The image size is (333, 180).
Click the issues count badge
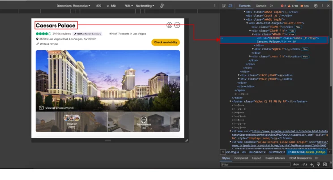[x=304, y=6]
